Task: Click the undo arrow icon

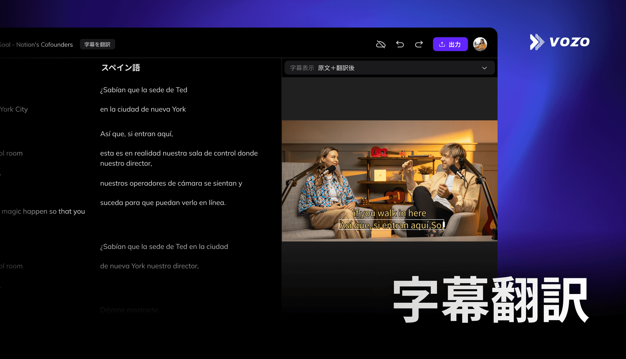Action: click(x=400, y=44)
